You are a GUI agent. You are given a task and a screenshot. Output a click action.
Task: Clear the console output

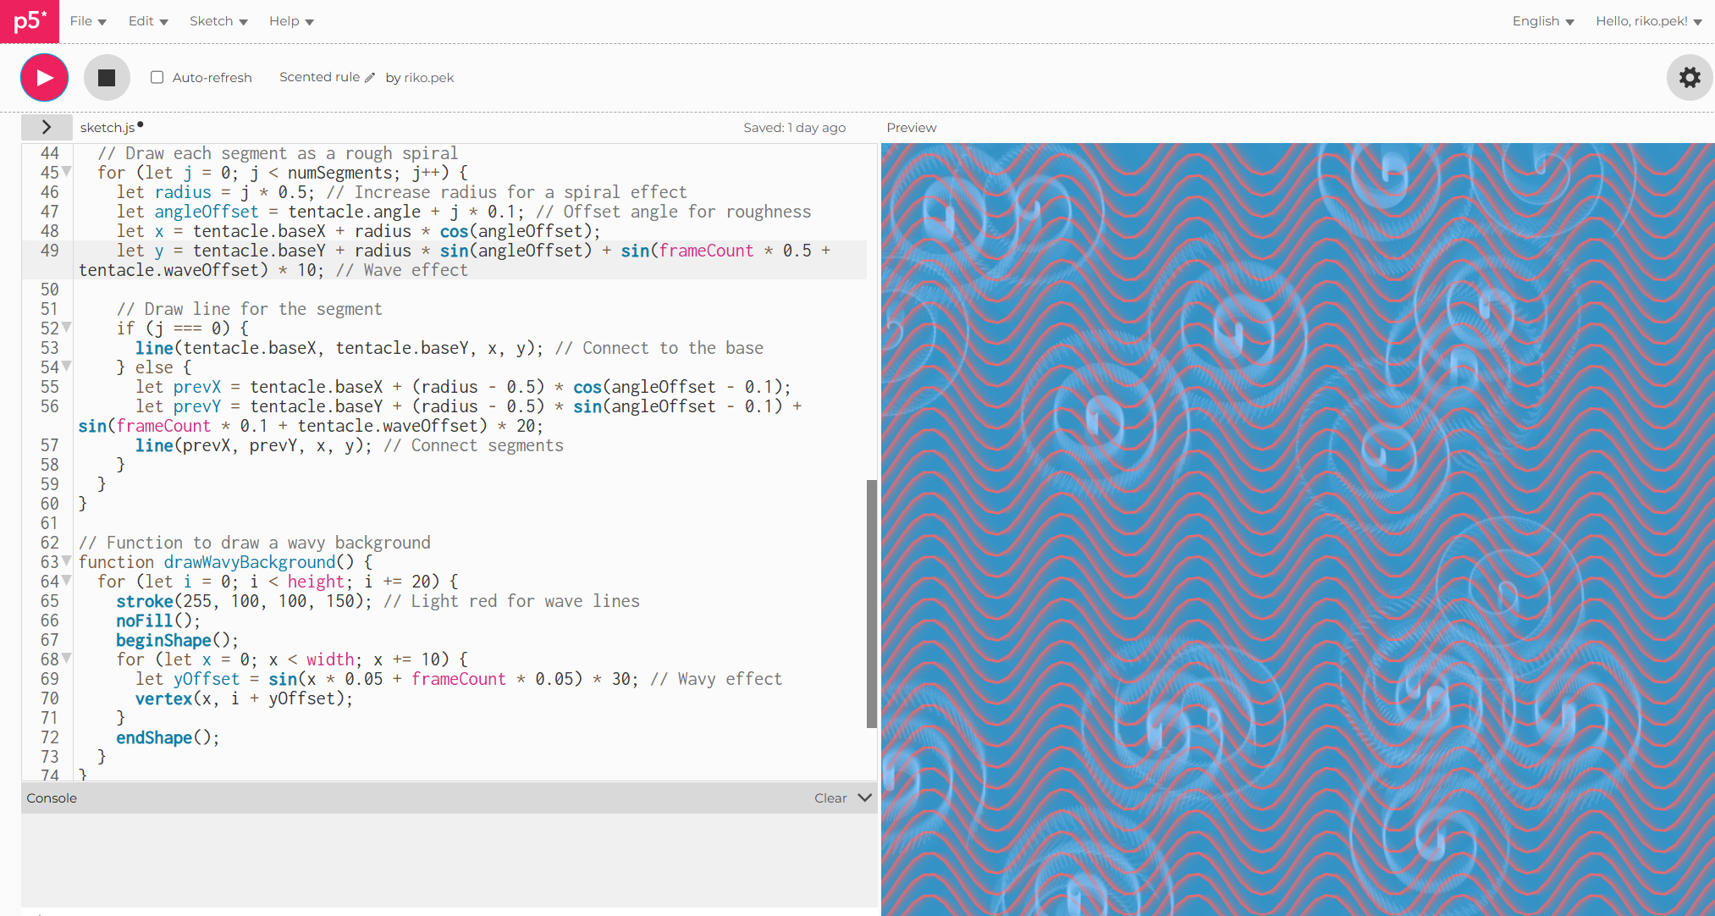[830, 798]
